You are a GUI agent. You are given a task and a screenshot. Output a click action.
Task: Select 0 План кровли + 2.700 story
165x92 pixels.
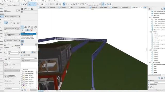27,36
